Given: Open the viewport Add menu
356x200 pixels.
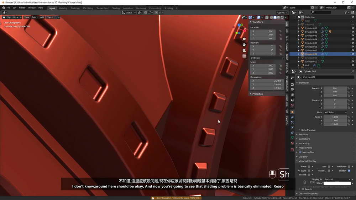Looking at the screenshot, I should pyautogui.click(x=42, y=17).
